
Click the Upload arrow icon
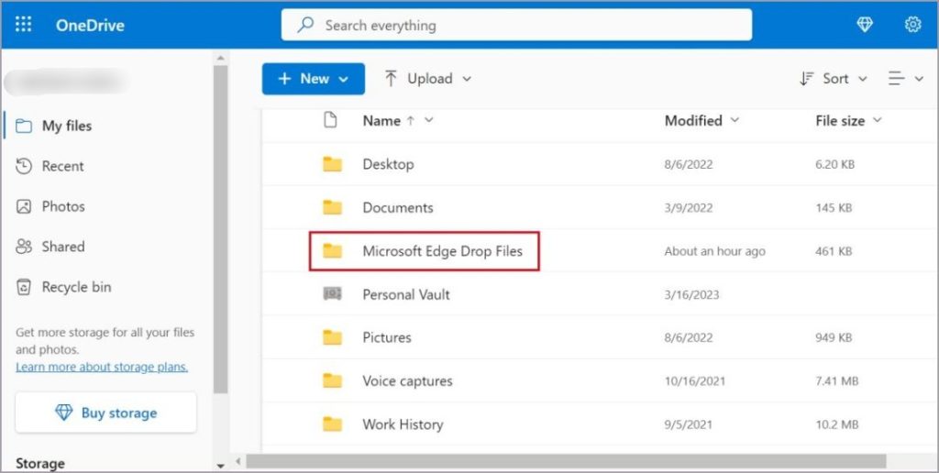(x=391, y=79)
